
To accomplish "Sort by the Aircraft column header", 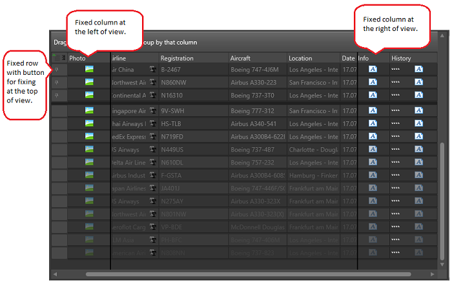I will coord(258,58).
